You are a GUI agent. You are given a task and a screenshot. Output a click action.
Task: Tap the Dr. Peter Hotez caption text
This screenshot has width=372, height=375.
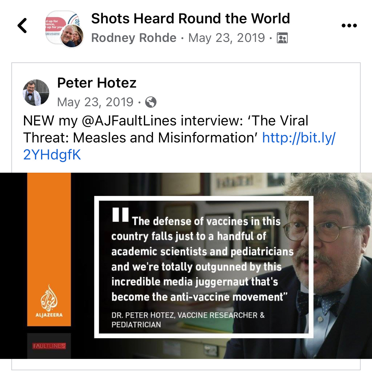pos(188,320)
